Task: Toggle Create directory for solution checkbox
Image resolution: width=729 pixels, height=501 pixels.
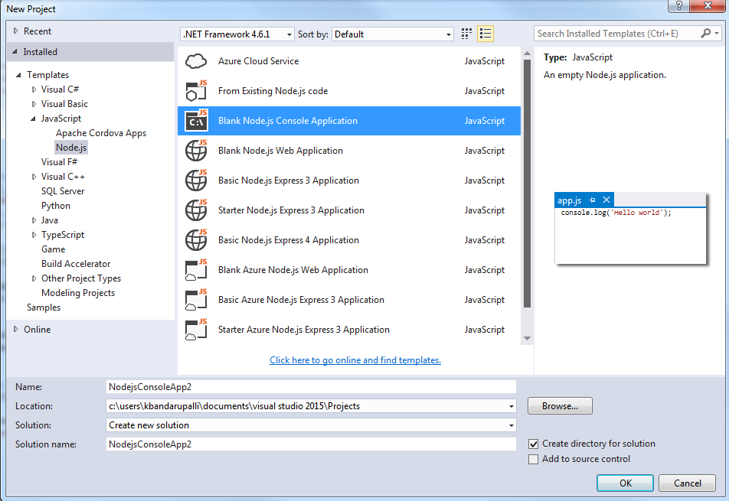Action: [x=534, y=444]
